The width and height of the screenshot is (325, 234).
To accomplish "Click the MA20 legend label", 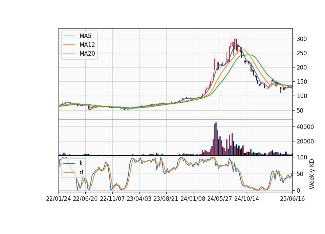I will pos(87,54).
